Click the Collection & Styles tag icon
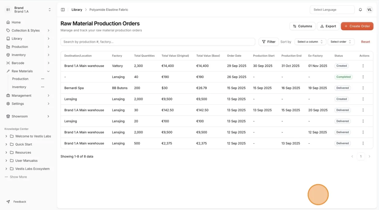 [8, 31]
